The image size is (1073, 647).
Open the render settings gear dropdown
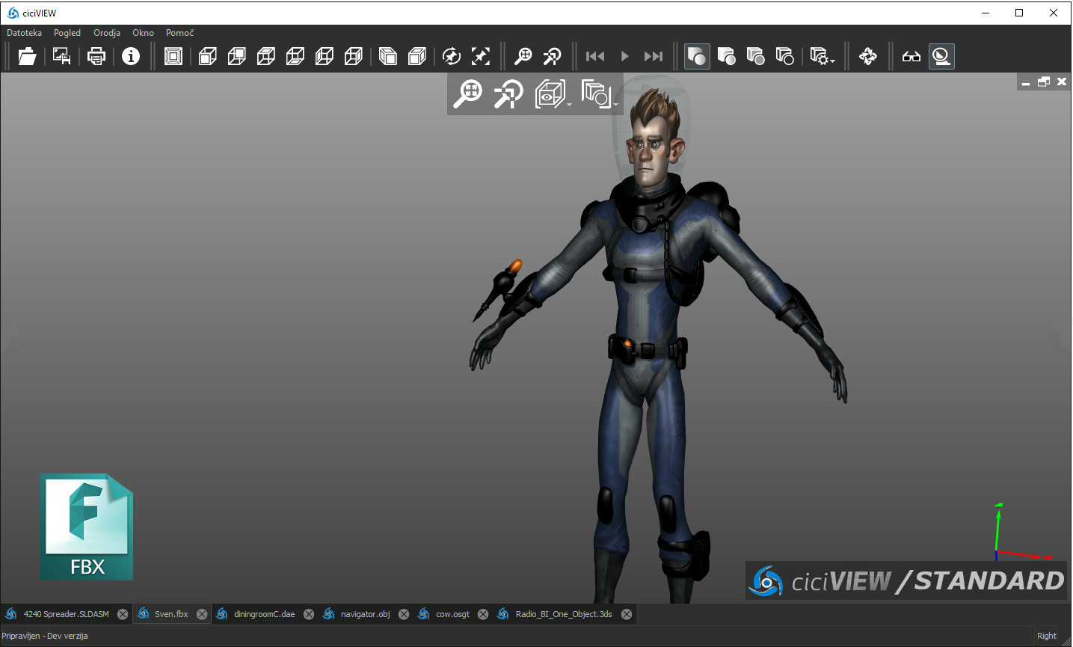click(823, 56)
